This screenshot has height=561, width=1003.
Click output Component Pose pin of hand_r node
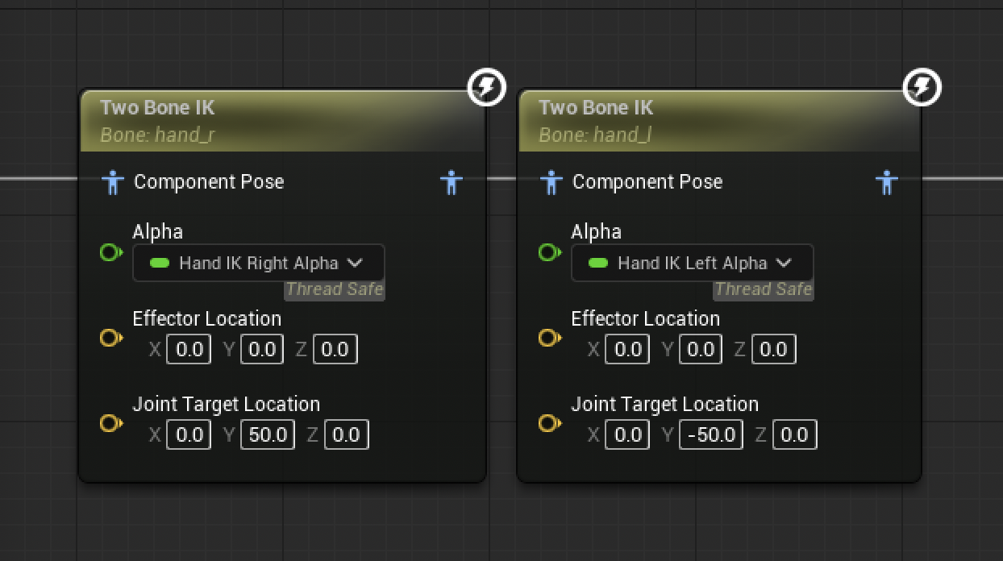click(452, 182)
